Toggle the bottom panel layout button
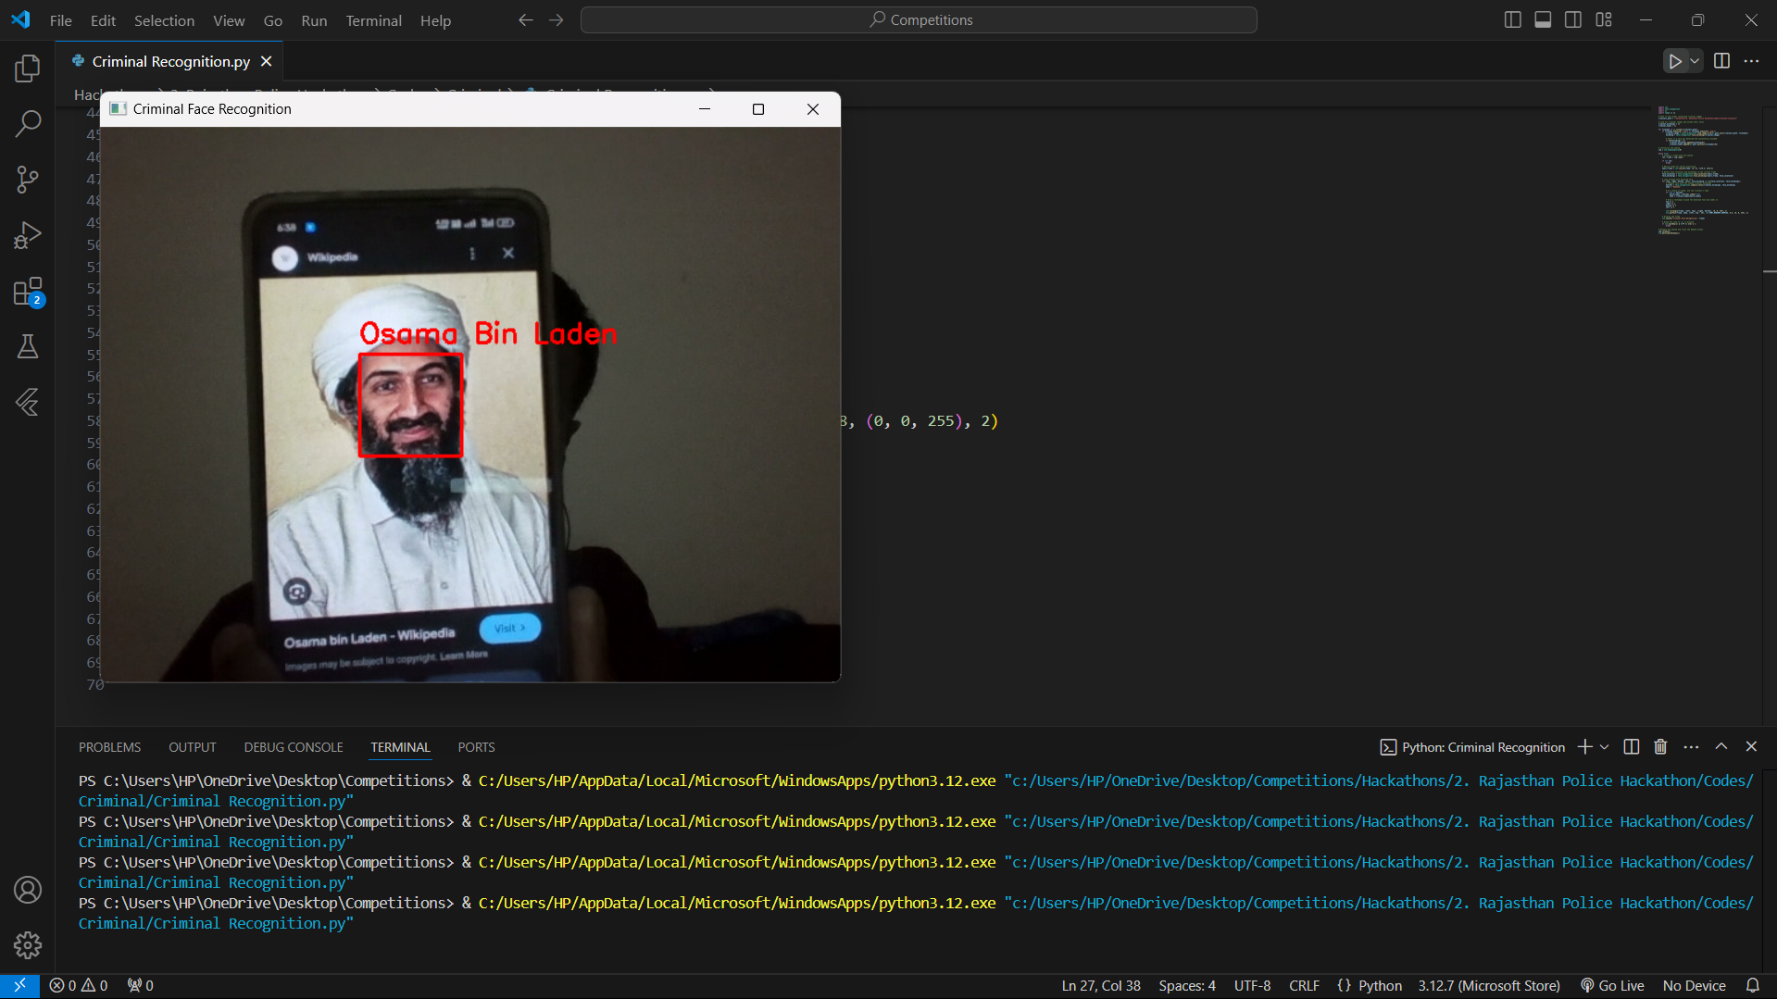Image resolution: width=1777 pixels, height=999 pixels. click(1543, 19)
